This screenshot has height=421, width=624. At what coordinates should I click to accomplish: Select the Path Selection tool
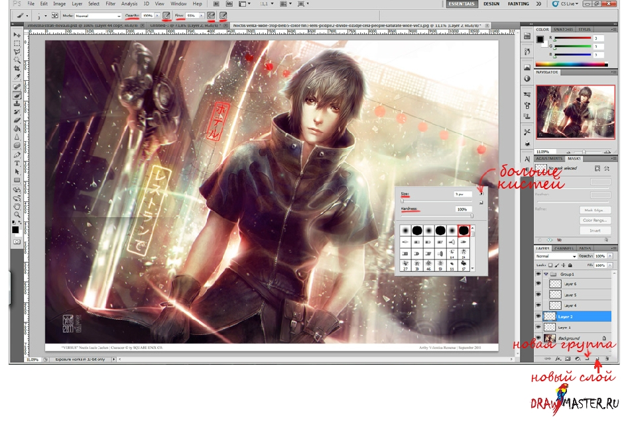point(17,171)
